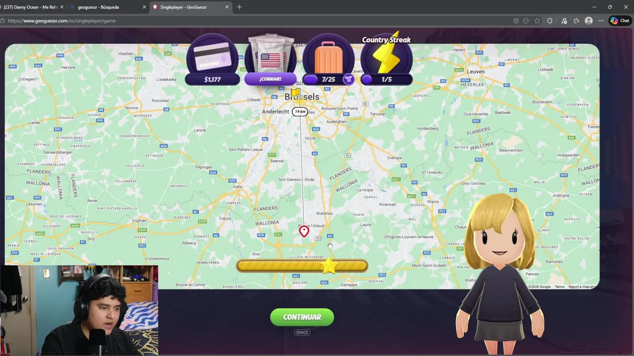Viewport: 634px width, 356px height.
Task: Open the favorites list icon
Action: coord(576,21)
